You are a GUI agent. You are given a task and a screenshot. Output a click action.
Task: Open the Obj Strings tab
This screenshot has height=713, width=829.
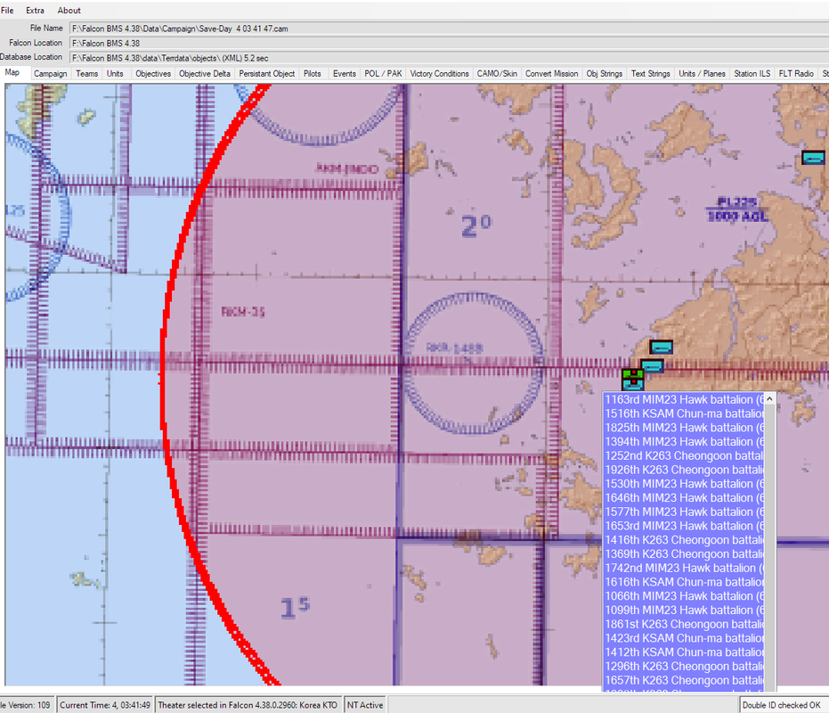pos(605,74)
